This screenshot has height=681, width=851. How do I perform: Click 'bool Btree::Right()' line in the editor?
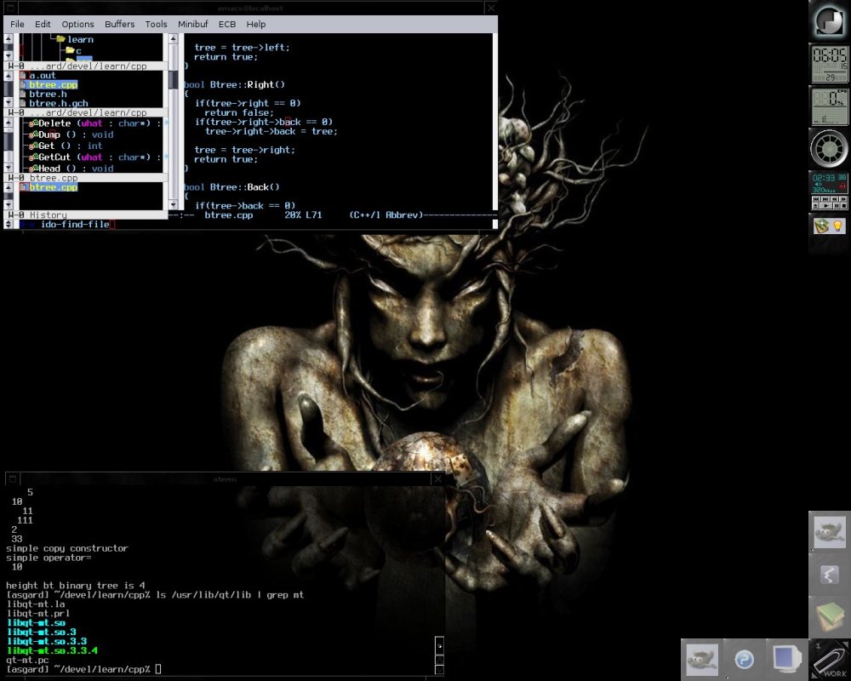pos(235,85)
